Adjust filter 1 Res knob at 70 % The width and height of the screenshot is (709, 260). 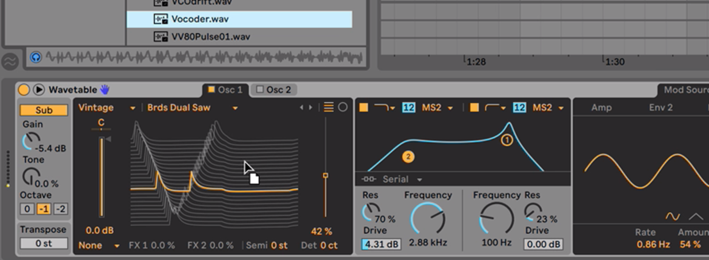coord(371,211)
